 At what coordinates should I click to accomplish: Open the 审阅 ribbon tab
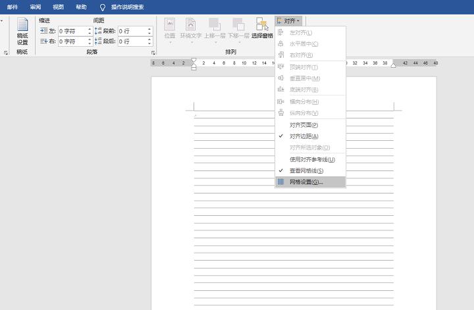(36, 7)
